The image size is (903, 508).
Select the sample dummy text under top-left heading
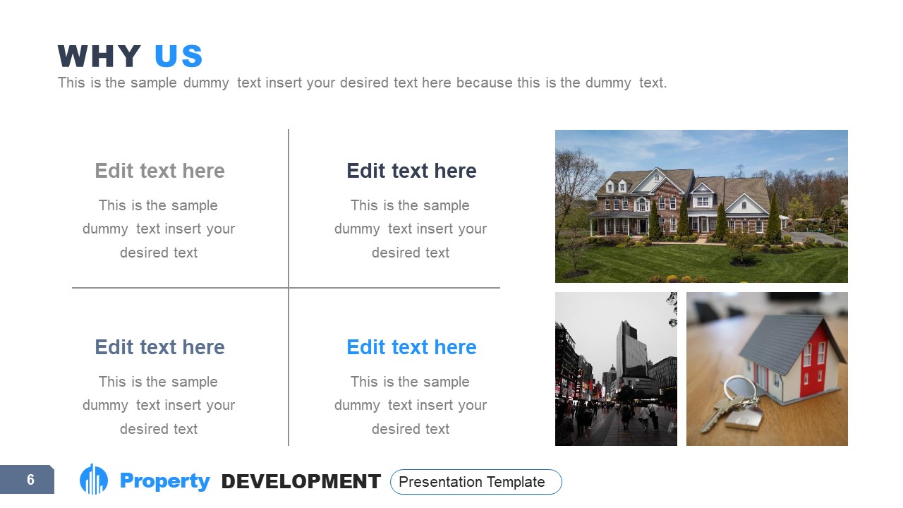click(159, 229)
